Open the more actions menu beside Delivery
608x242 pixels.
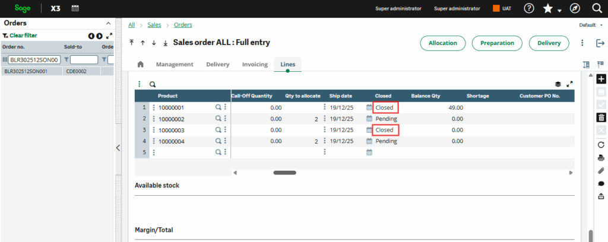pyautogui.click(x=582, y=43)
